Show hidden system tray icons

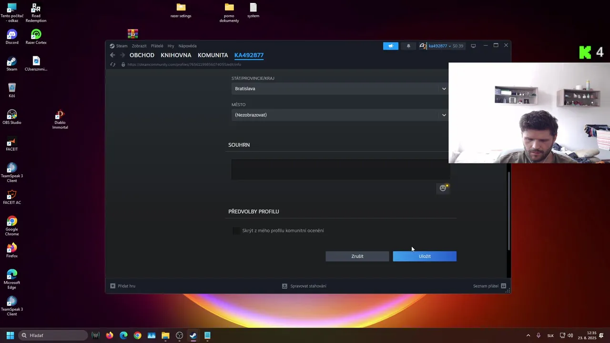click(528, 335)
